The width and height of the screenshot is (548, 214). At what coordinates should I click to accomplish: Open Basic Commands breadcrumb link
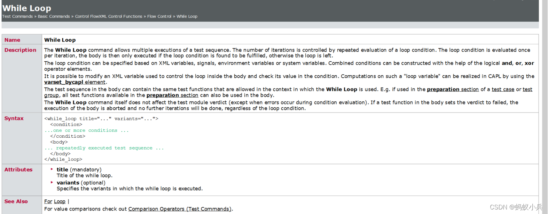click(x=54, y=16)
